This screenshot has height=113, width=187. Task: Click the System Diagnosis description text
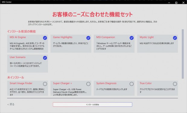coord(112,89)
